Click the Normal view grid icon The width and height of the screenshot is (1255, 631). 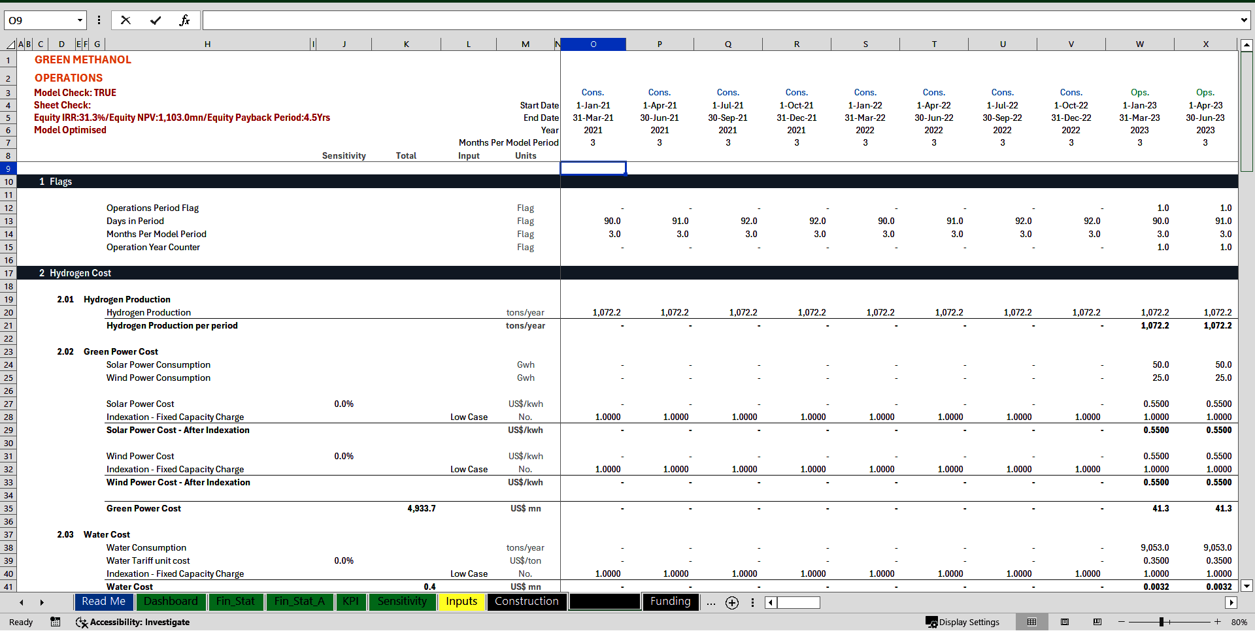(x=1032, y=622)
